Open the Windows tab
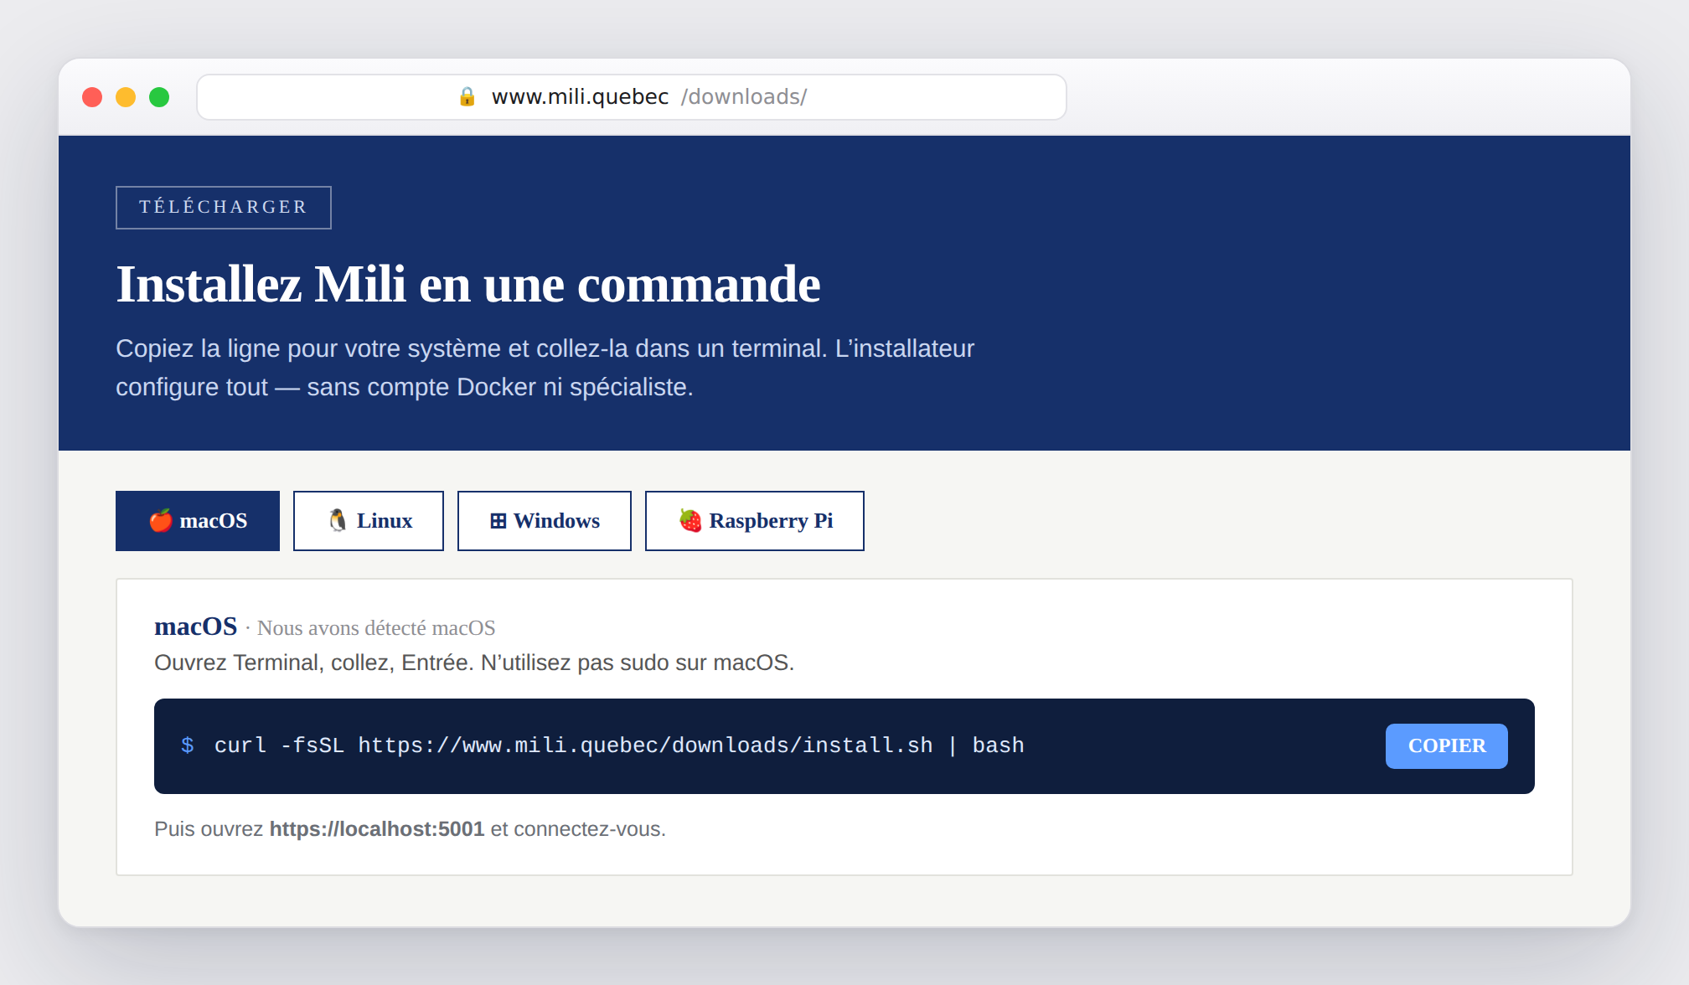The image size is (1689, 985). pyautogui.click(x=545, y=521)
